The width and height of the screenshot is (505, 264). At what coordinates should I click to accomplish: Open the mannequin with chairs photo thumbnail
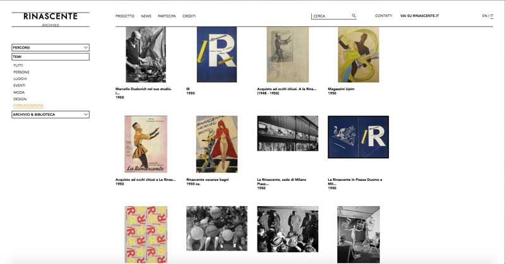(x=359, y=235)
